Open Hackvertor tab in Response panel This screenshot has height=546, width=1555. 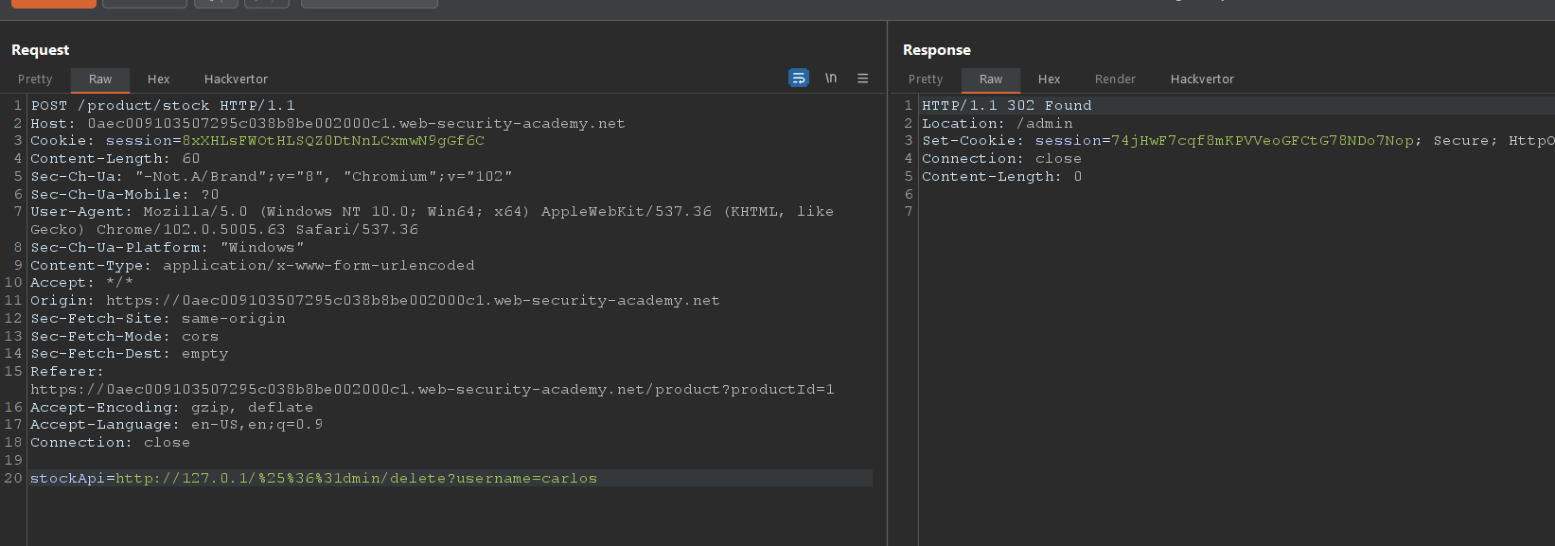click(x=1201, y=79)
